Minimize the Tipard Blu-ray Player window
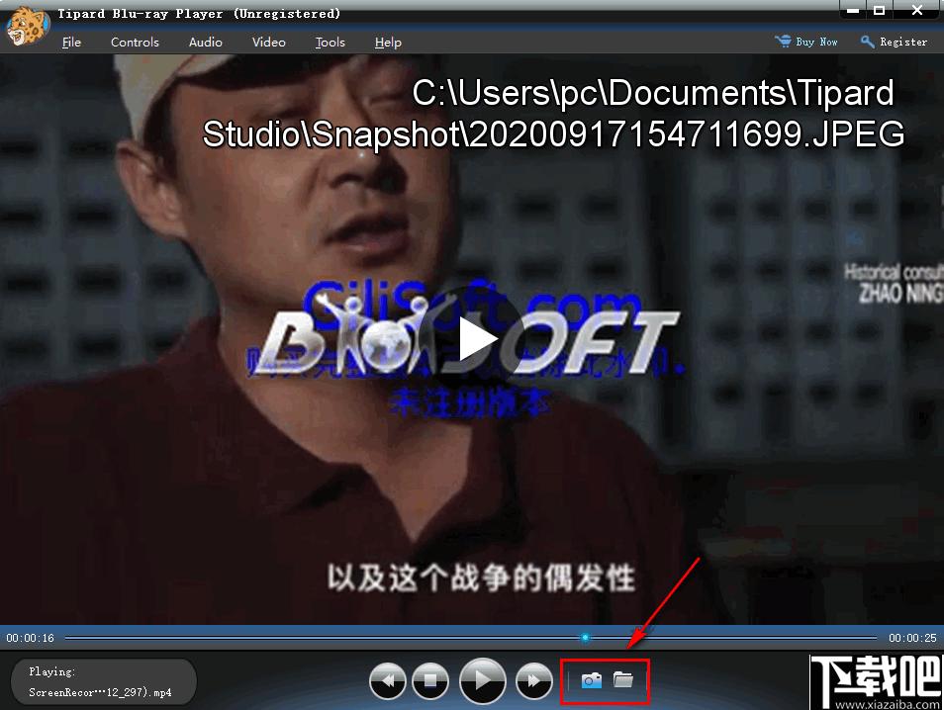 [853, 10]
